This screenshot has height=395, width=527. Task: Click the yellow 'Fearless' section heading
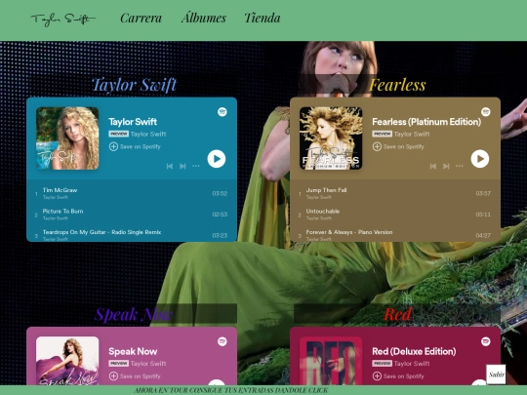coord(397,85)
